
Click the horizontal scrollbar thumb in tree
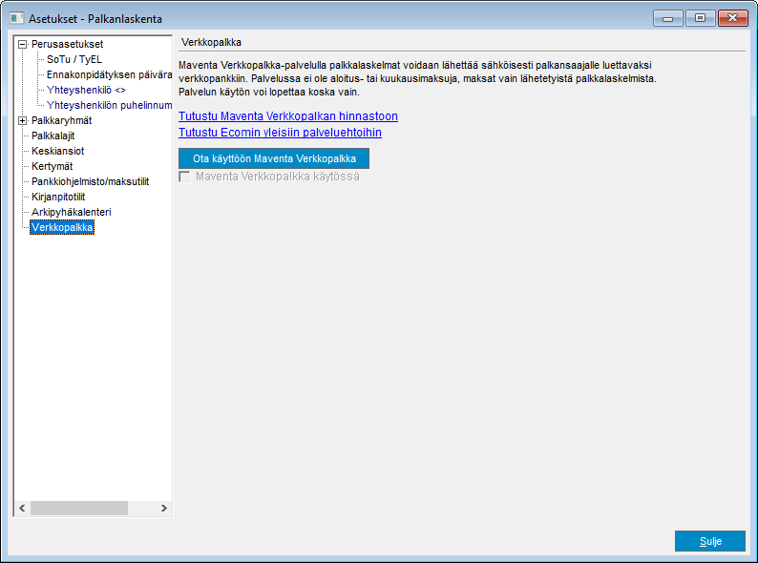79,509
